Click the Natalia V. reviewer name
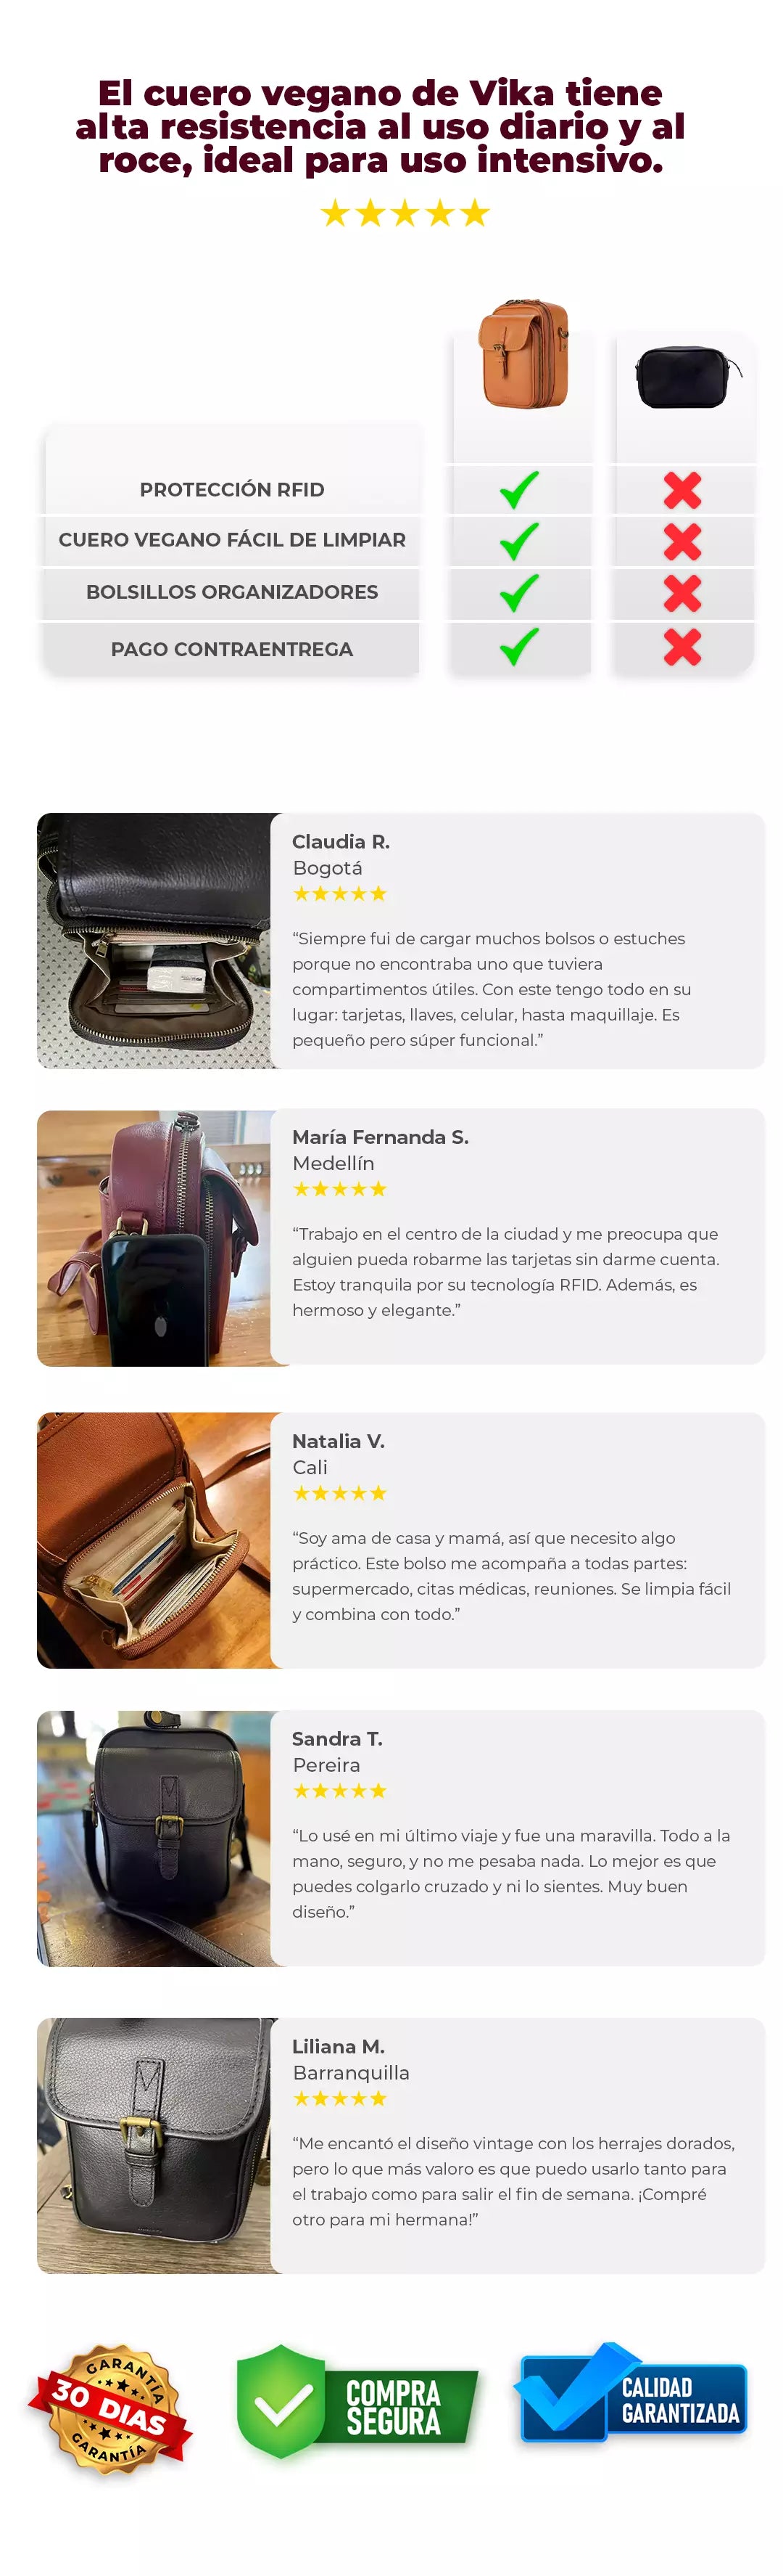The image size is (783, 2576). point(339,1441)
